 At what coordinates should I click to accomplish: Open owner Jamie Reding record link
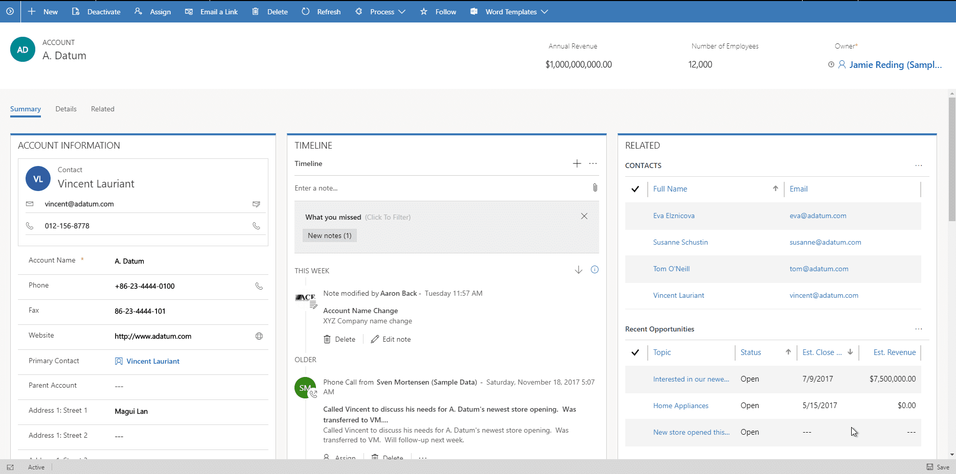[x=895, y=65]
